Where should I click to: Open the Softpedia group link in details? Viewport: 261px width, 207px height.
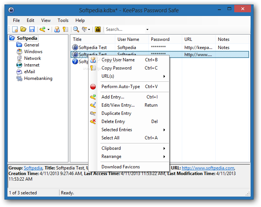tap(33, 168)
